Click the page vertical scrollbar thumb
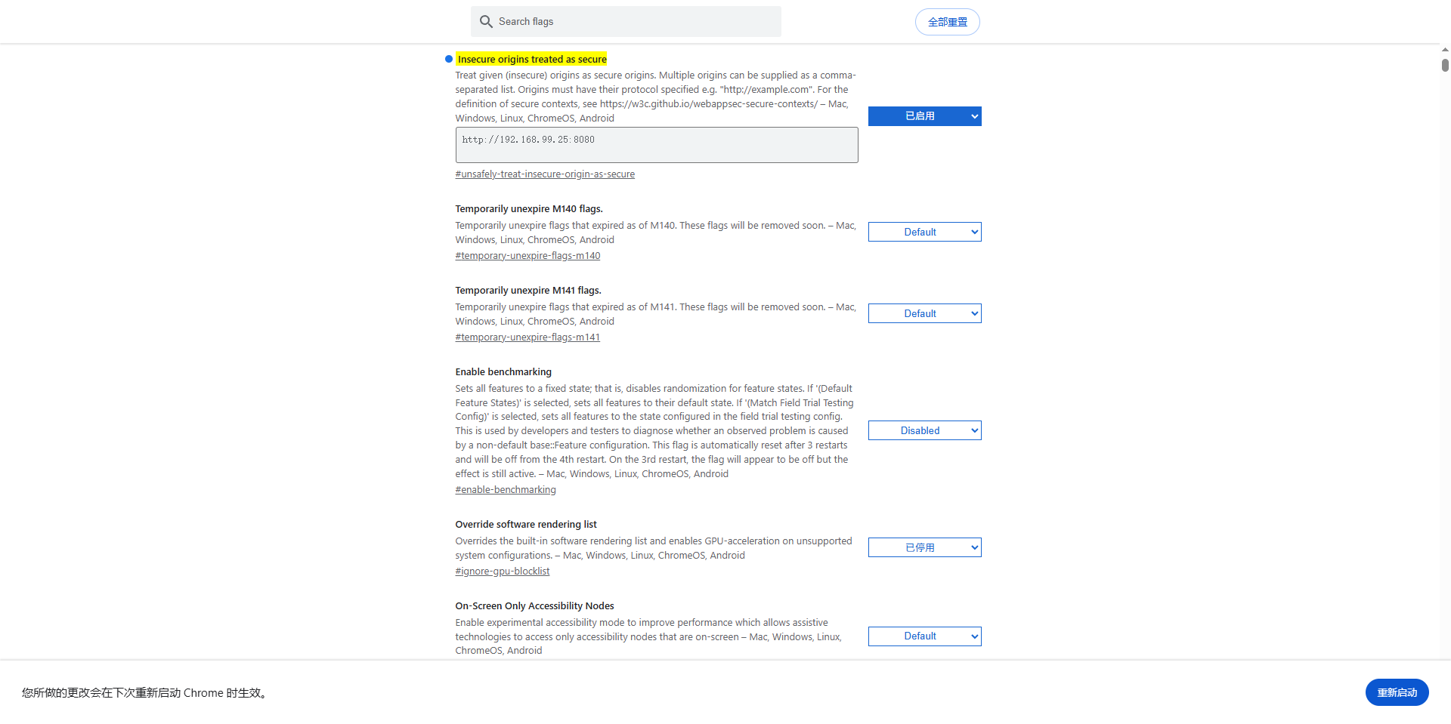 click(x=1445, y=66)
